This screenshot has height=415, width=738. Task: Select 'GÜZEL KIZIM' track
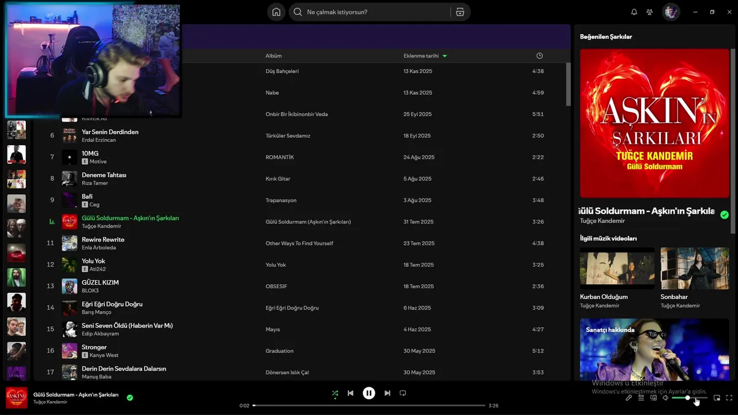tap(100, 283)
